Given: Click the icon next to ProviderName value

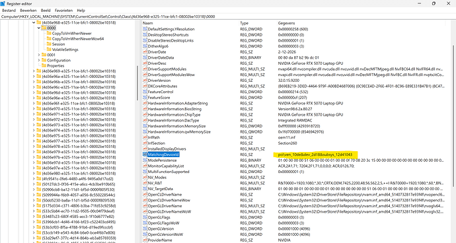Looking at the screenshot, I should 145,240.
